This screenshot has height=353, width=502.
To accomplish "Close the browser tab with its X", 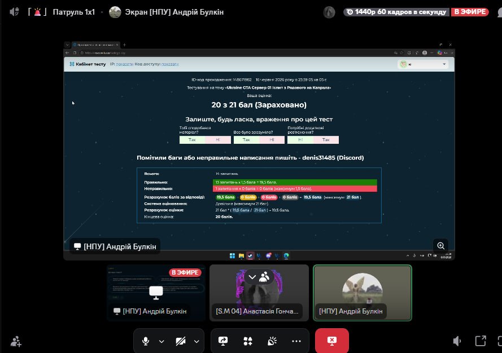I will coord(117,45).
